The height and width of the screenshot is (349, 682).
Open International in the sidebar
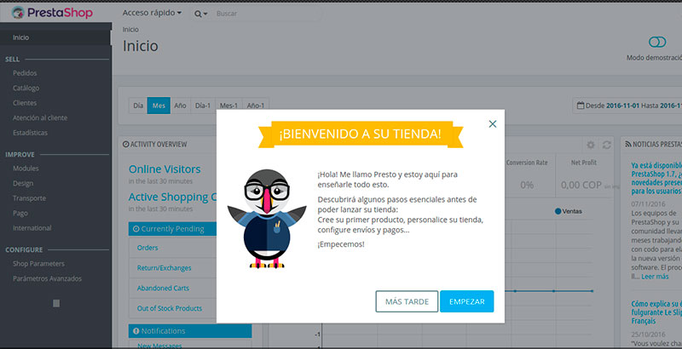tap(32, 228)
